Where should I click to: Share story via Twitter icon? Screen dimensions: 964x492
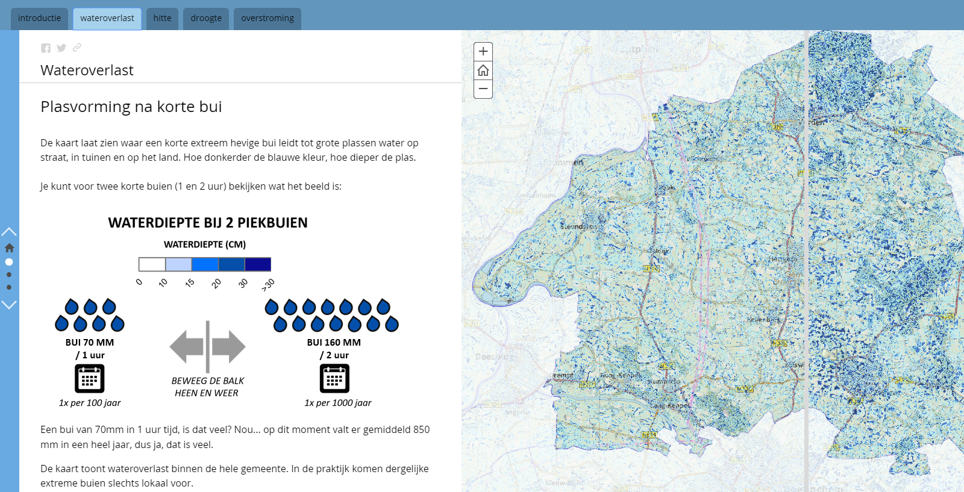61,48
